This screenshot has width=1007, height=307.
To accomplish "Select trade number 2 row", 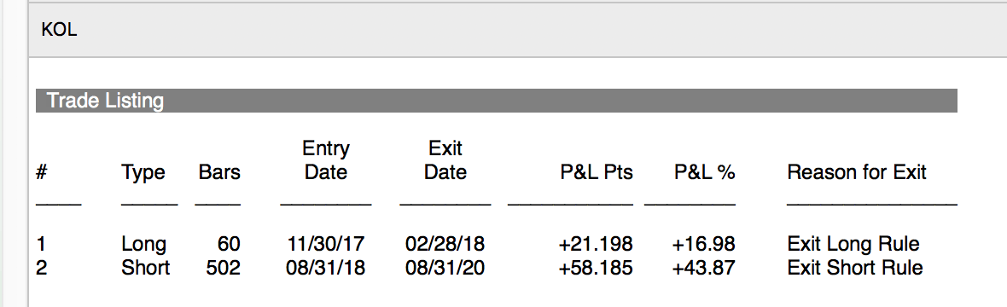I will pyautogui.click(x=480, y=267).
